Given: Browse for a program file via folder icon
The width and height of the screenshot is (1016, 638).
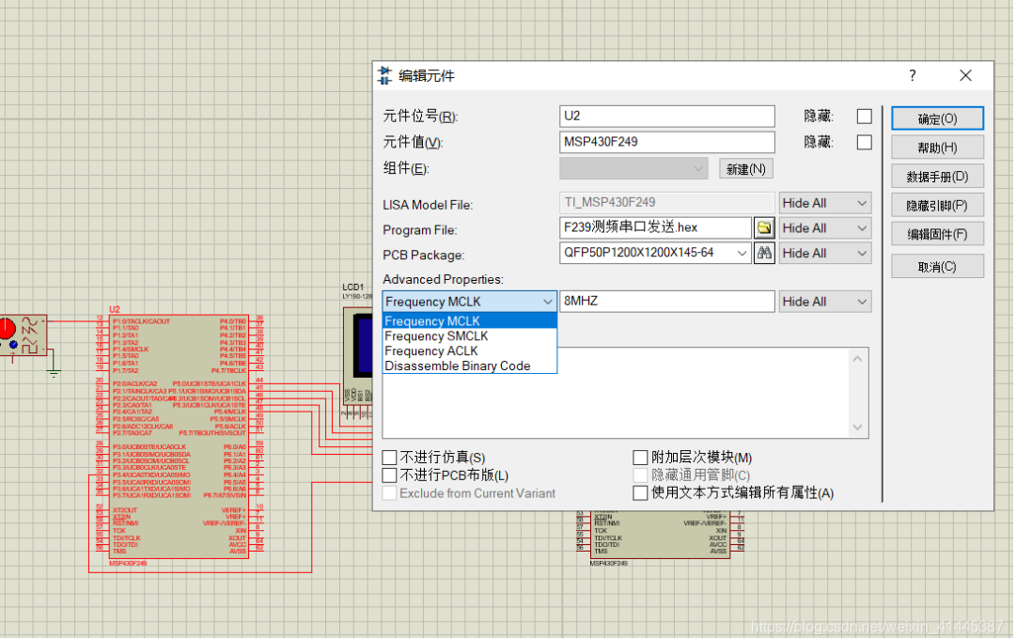Looking at the screenshot, I should 765,227.
